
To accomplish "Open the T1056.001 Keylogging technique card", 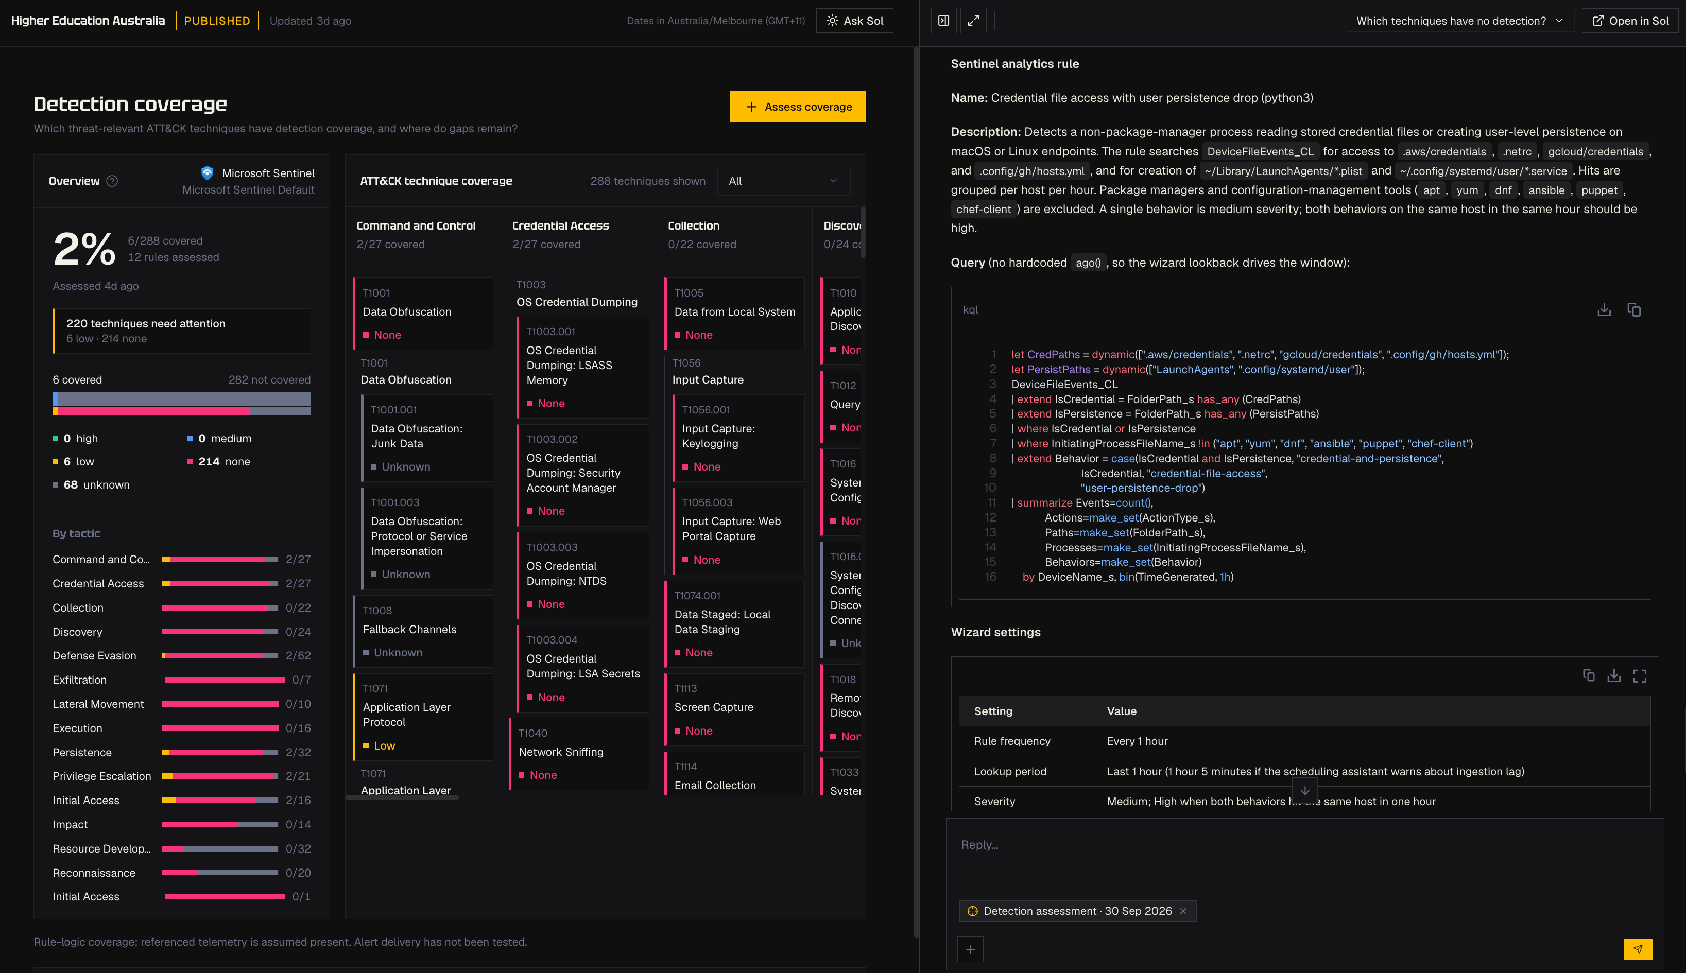I will coord(738,438).
